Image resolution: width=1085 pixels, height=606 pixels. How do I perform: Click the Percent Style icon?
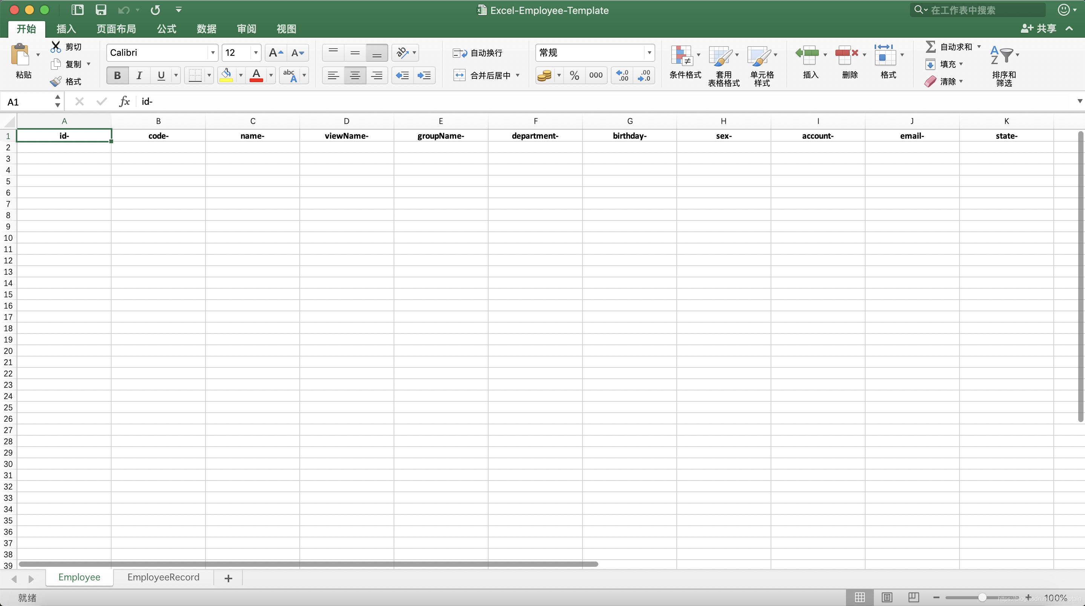pos(574,75)
